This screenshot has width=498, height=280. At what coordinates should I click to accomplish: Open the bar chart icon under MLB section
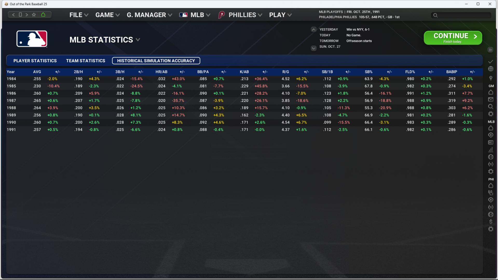(x=491, y=150)
